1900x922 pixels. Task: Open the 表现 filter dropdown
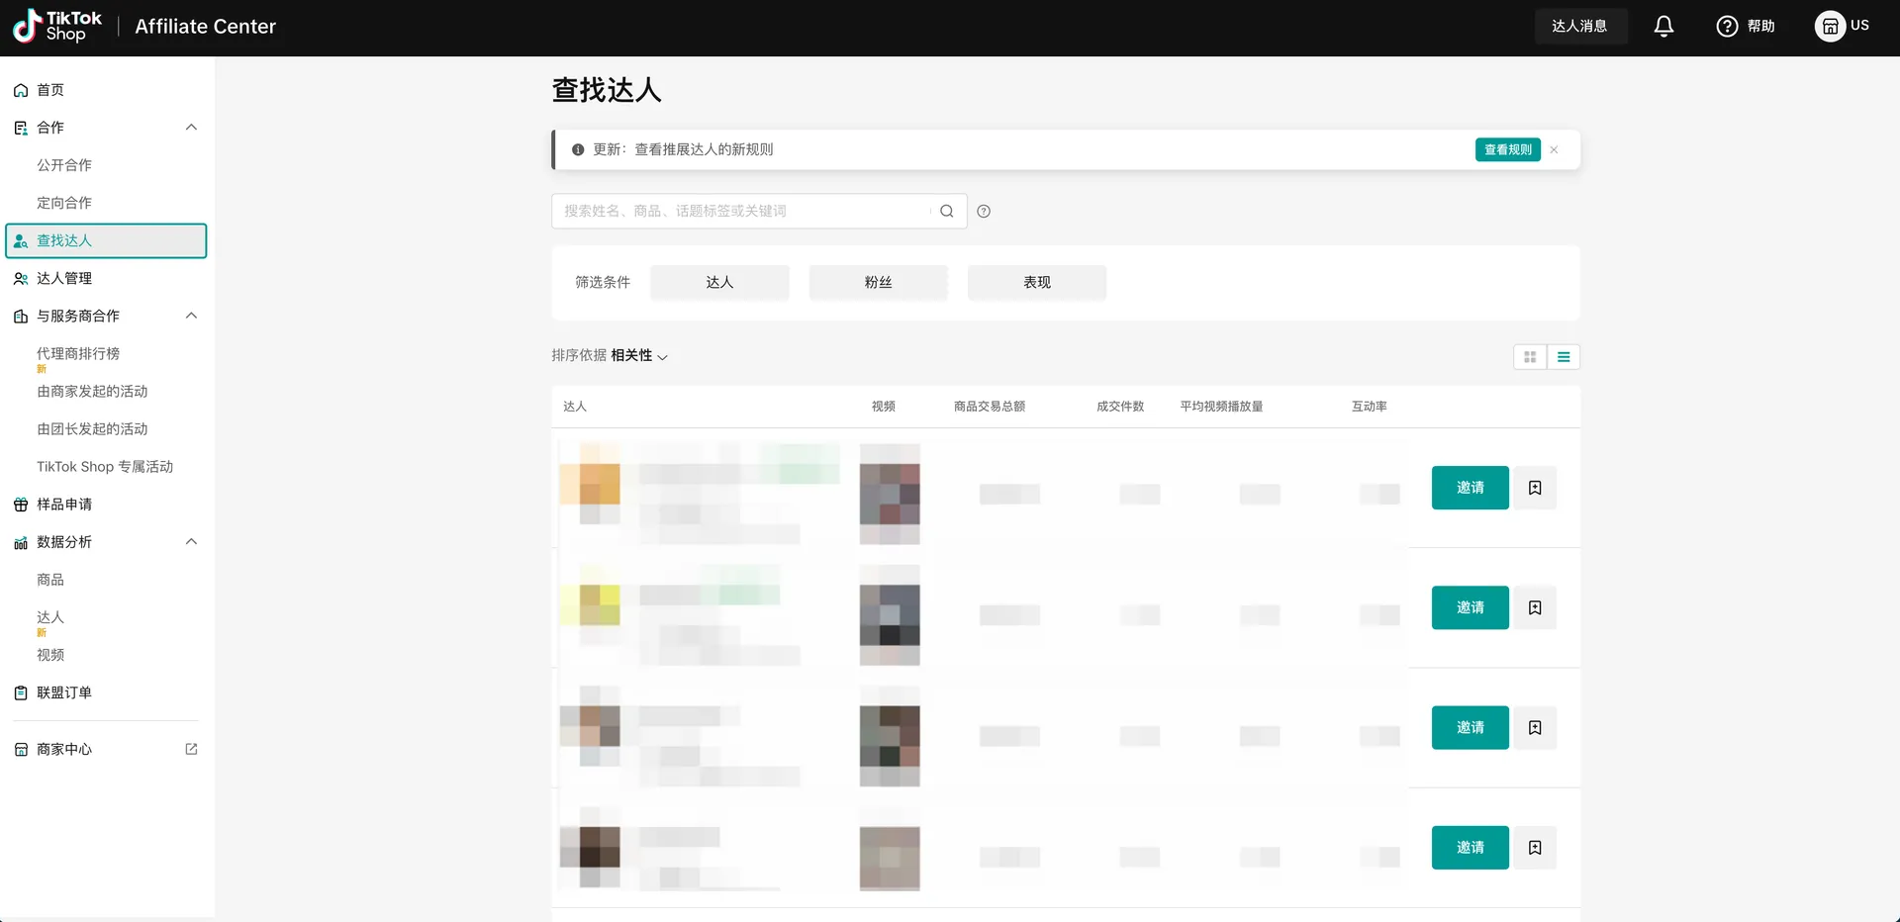coord(1036,282)
